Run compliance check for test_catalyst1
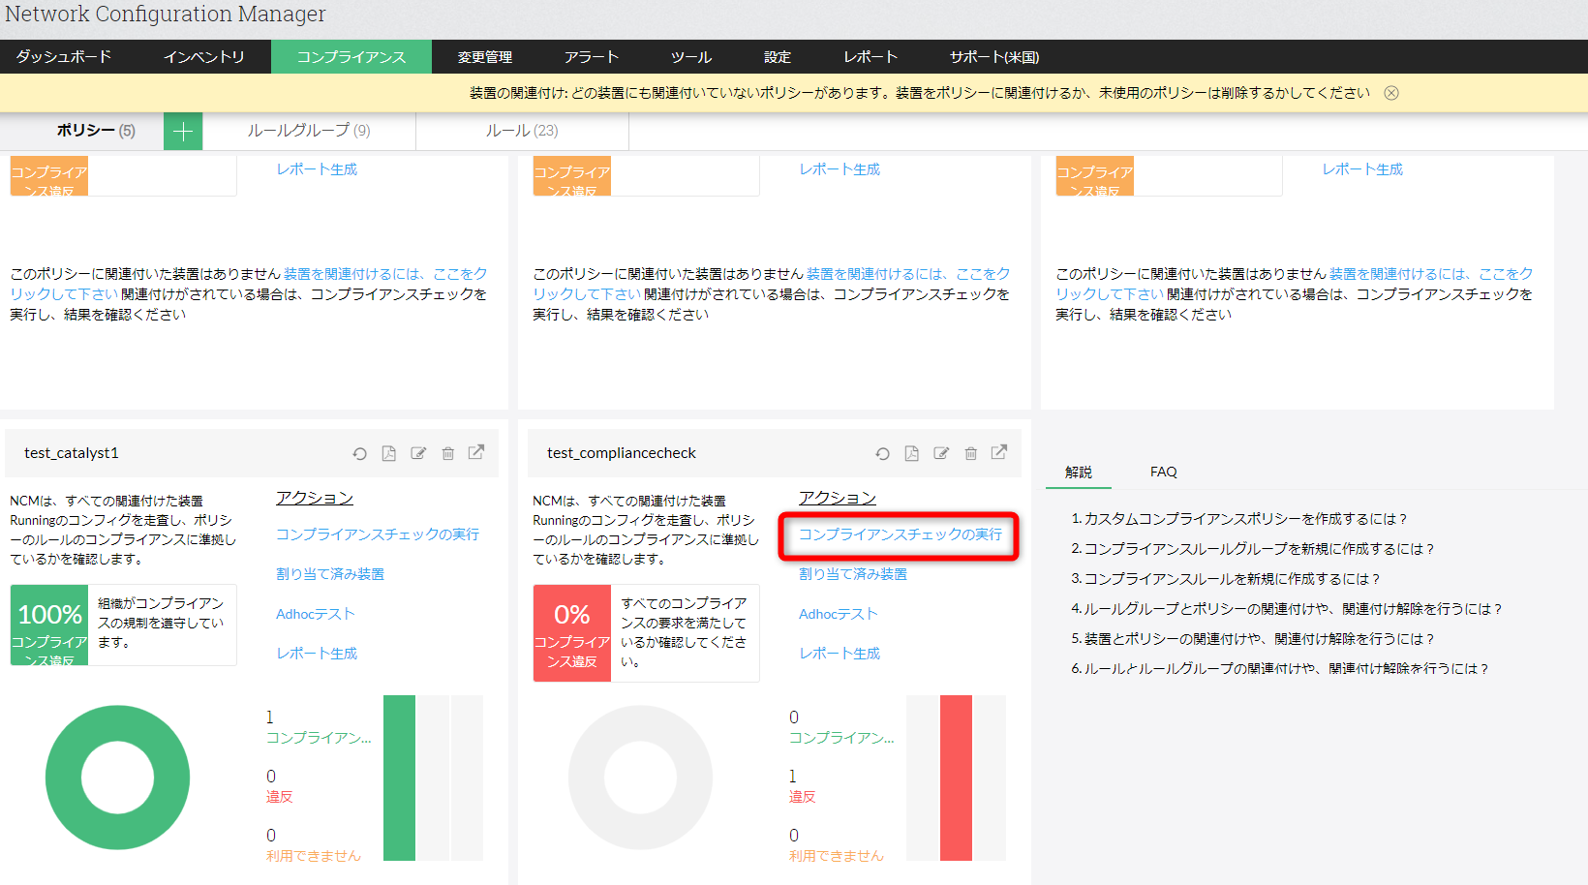This screenshot has height=885, width=1588. [x=378, y=534]
